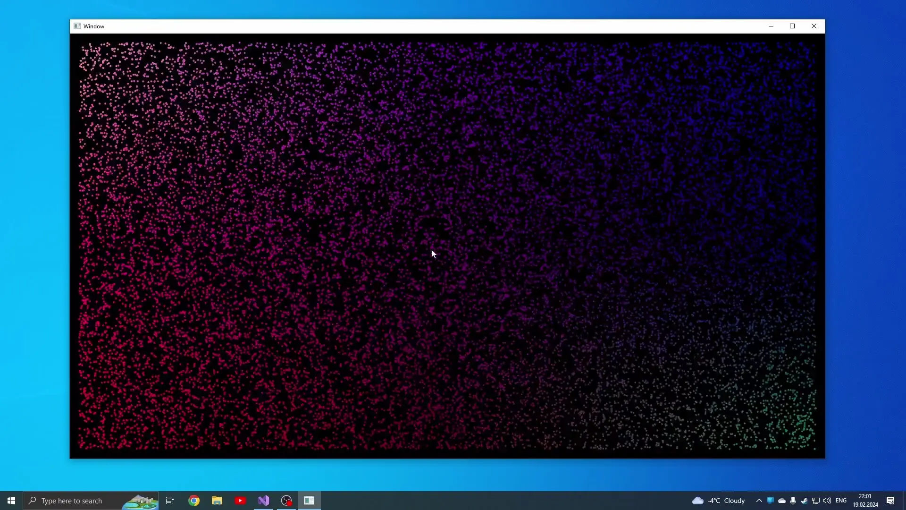
Task: Open the weather widget showing -4°C Cloudy
Action: click(x=720, y=501)
